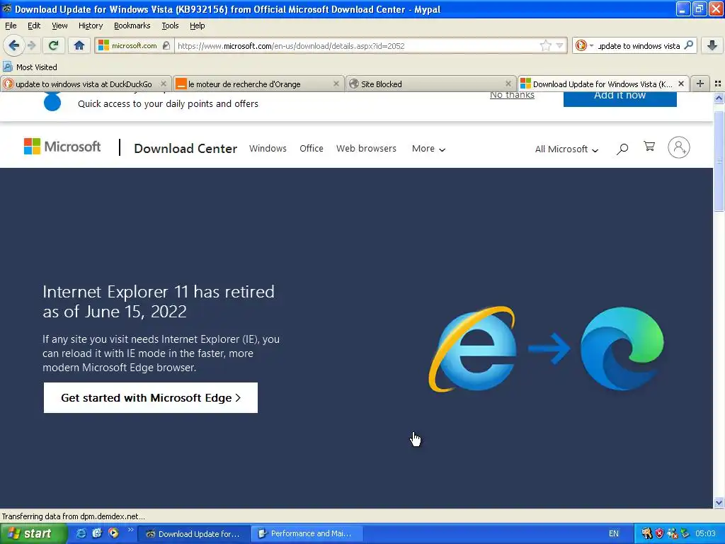Click the vertical scrollbar thumb
This screenshot has width=725, height=544.
click(719, 161)
